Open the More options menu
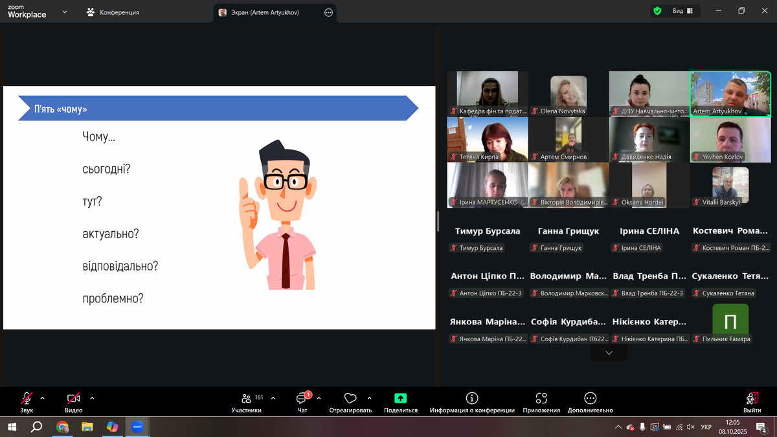 point(590,399)
